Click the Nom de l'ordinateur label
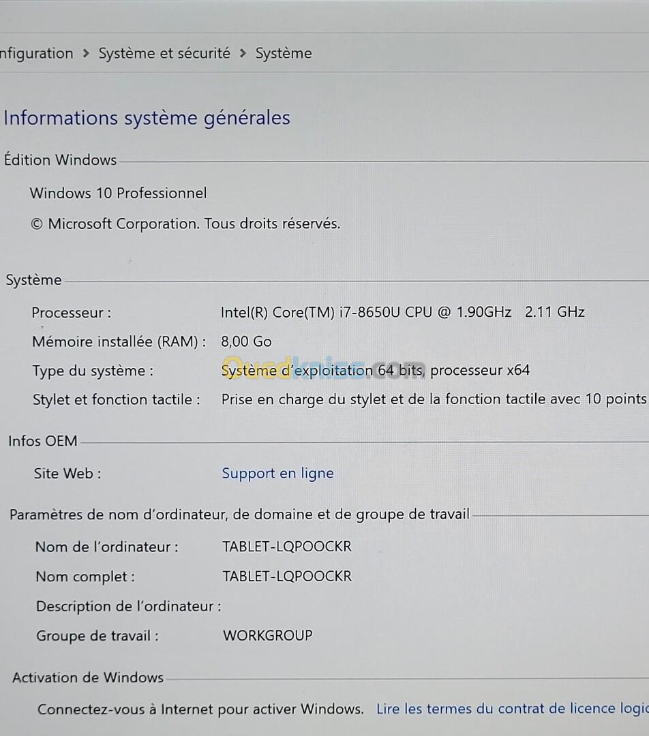649x736 pixels. click(106, 547)
